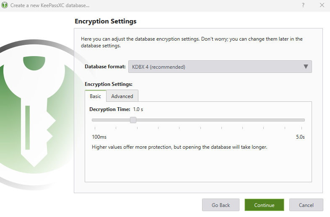This screenshot has width=330, height=217.
Task: Click the KeePassXC logo in title bar
Action: (5, 5)
